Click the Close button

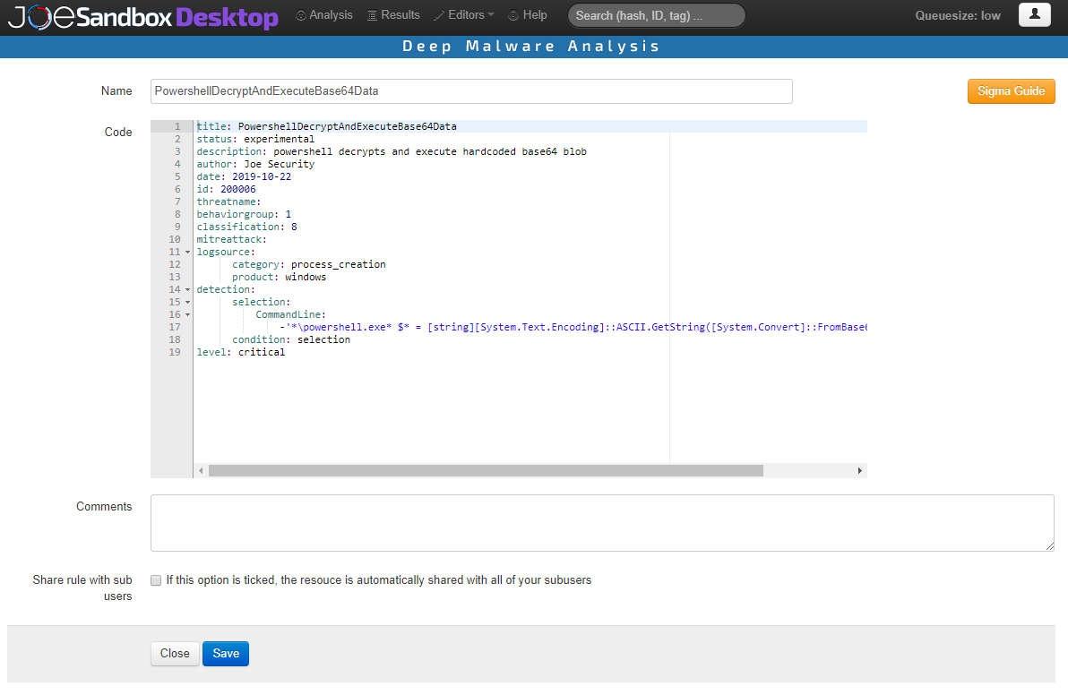(175, 654)
